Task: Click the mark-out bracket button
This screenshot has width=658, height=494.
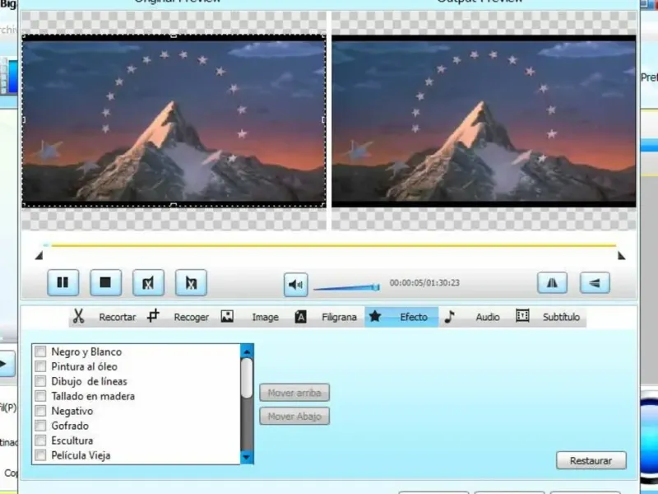Action: tap(191, 282)
